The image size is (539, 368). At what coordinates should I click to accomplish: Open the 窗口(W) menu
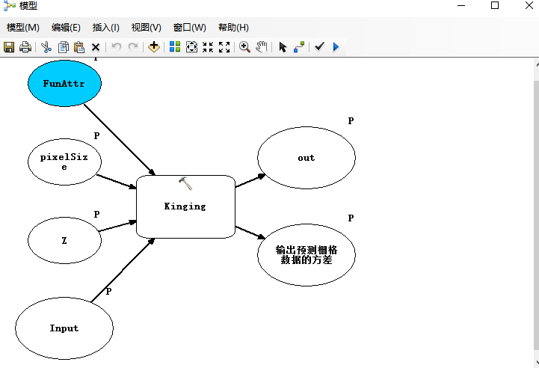pyautogui.click(x=190, y=28)
